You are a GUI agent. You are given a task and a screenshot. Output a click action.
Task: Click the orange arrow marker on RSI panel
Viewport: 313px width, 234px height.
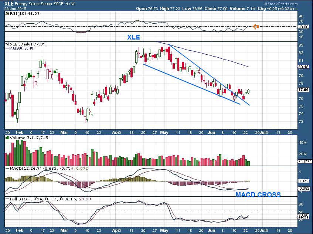(256, 26)
